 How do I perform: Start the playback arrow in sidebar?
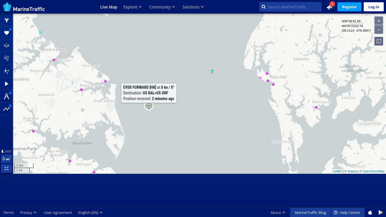click(6, 84)
